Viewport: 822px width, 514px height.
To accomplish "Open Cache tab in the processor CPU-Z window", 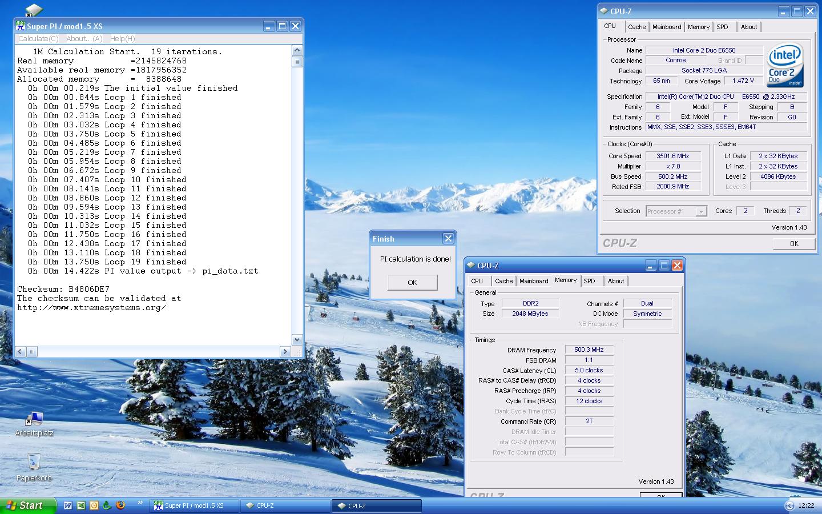I will click(636, 27).
